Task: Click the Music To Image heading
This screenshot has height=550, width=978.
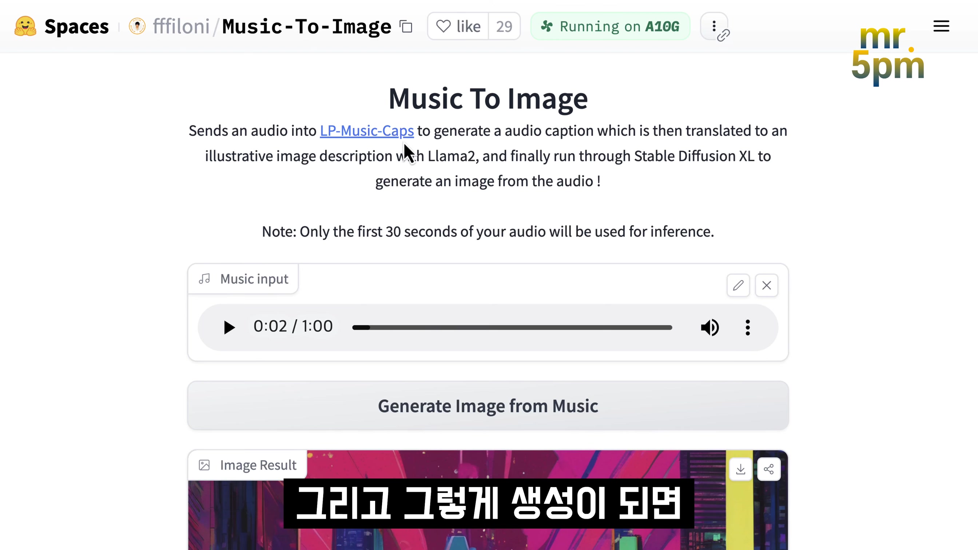Action: [488, 99]
